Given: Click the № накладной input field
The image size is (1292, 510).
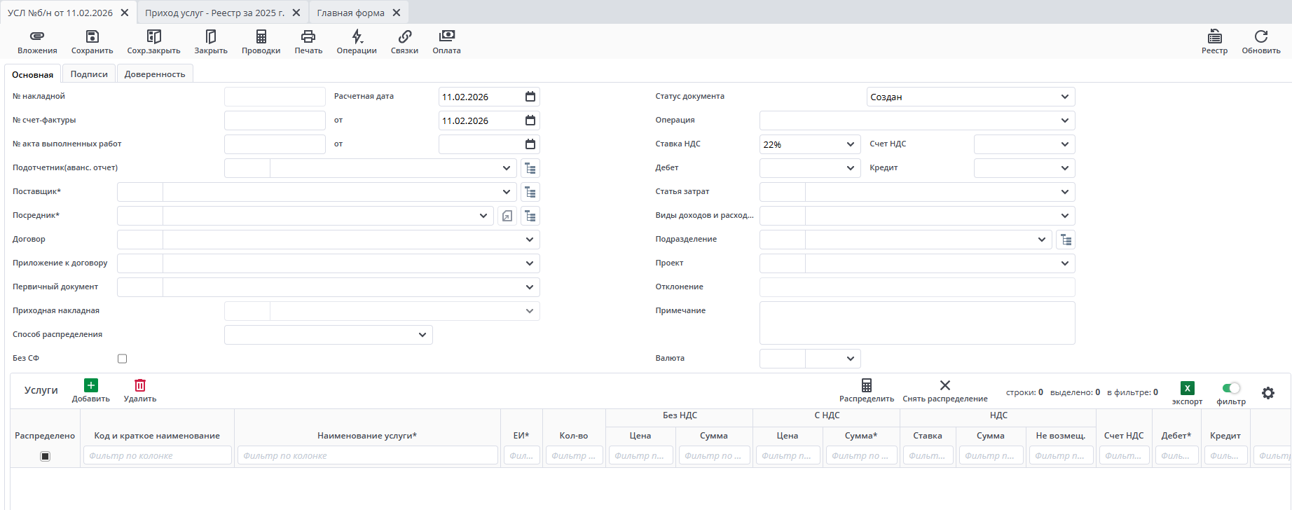Looking at the screenshot, I should pos(275,97).
